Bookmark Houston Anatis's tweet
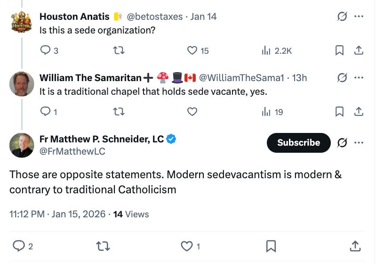The height and width of the screenshot is (264, 376). click(339, 50)
